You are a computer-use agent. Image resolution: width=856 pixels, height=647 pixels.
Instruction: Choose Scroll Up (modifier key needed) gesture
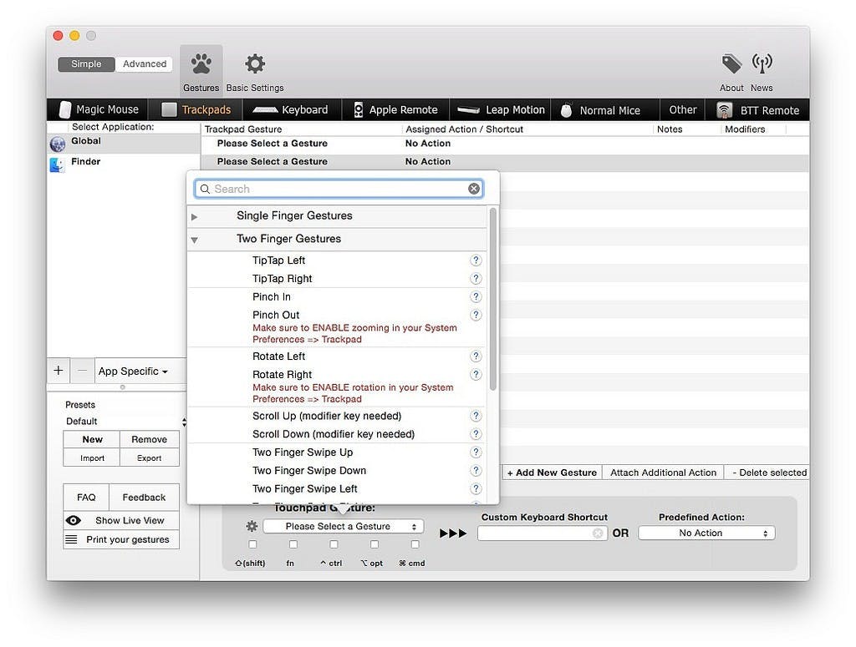[x=327, y=416]
